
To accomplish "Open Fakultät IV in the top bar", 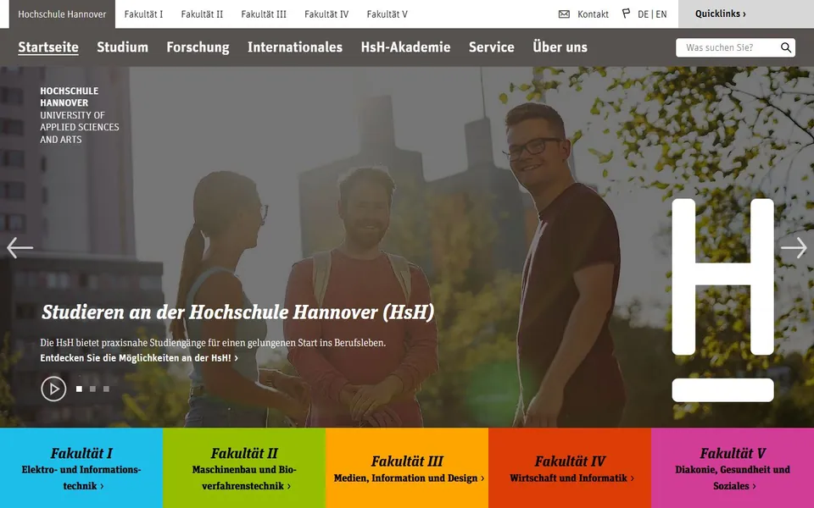I will click(326, 14).
